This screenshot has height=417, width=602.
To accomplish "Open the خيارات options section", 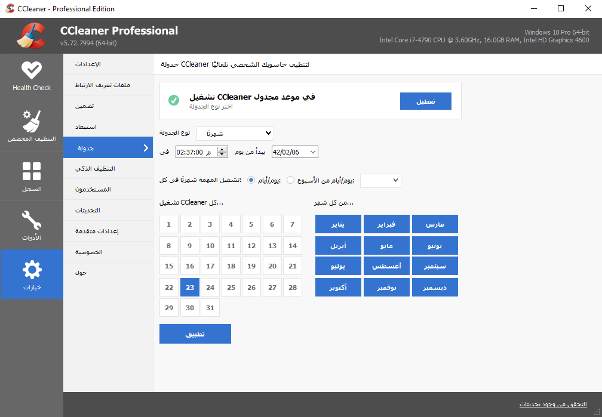I will pyautogui.click(x=32, y=274).
